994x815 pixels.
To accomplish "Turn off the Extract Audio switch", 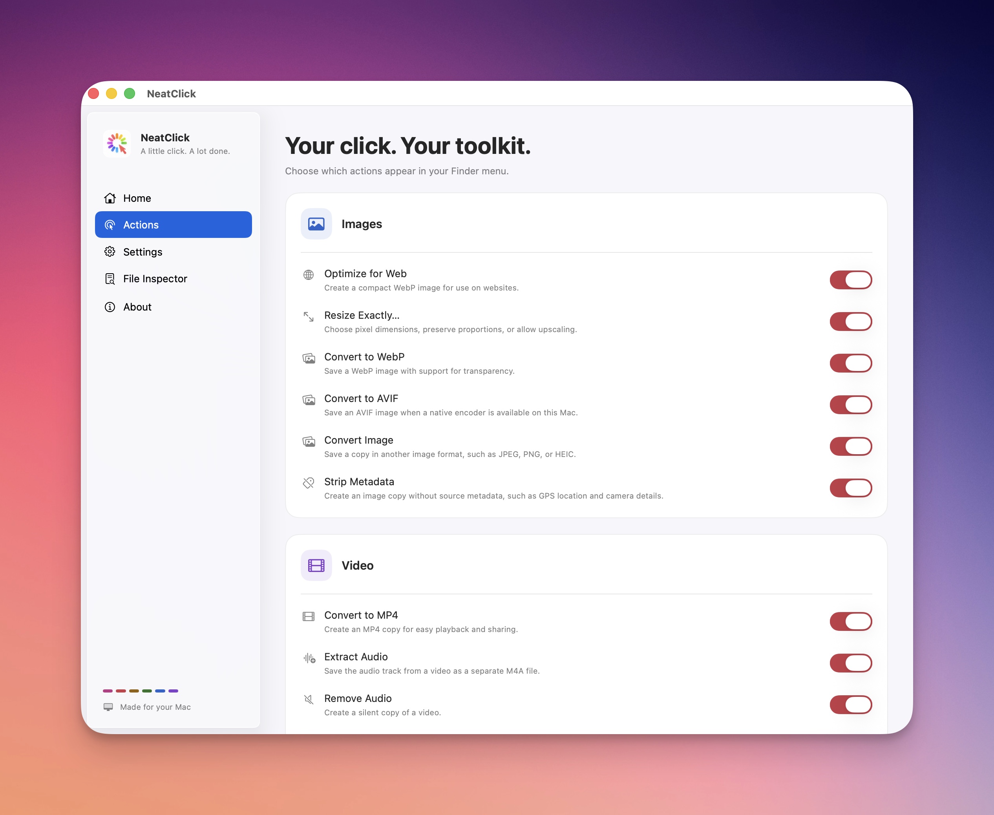I will point(850,663).
